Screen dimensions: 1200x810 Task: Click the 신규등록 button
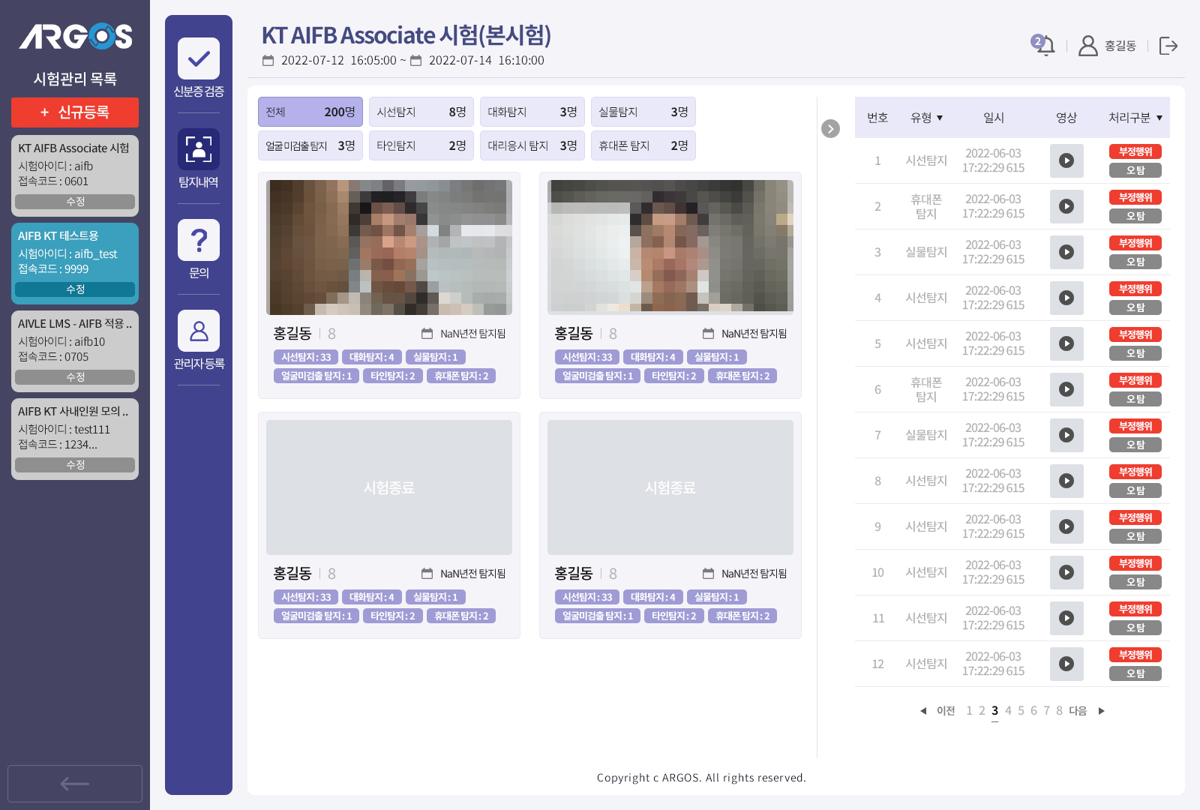point(75,112)
